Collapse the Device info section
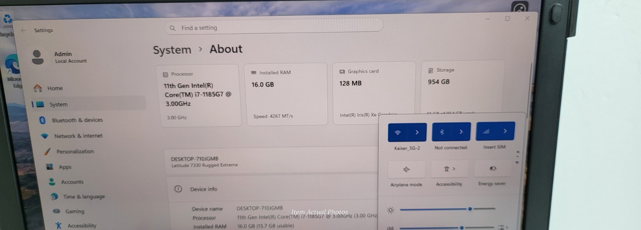The width and height of the screenshot is (641, 230). tap(272, 189)
